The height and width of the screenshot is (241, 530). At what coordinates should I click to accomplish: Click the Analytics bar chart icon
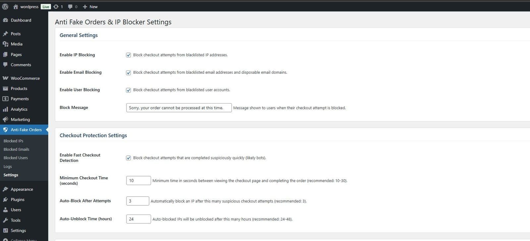[5, 109]
